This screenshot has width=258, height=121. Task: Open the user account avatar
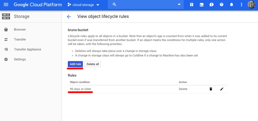(251, 5)
